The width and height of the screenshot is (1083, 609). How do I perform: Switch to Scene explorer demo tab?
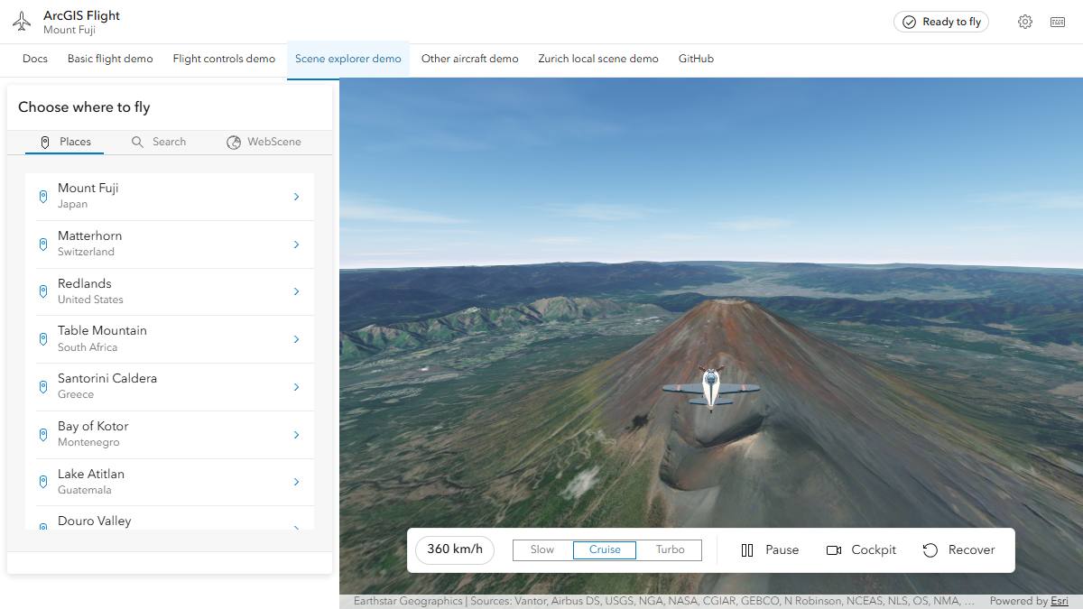(x=348, y=59)
